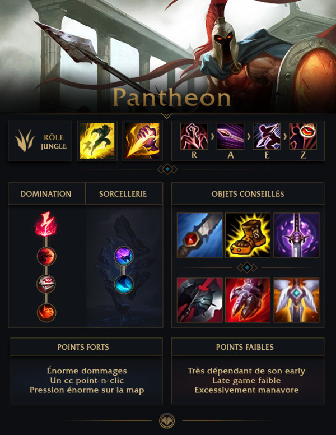Click the Smite summoner spell icon
Screen dimensions: 336x435
point(142,141)
